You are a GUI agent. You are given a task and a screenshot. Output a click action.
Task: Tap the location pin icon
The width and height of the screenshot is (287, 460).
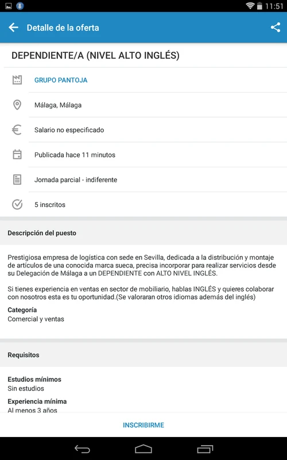pos(17,105)
